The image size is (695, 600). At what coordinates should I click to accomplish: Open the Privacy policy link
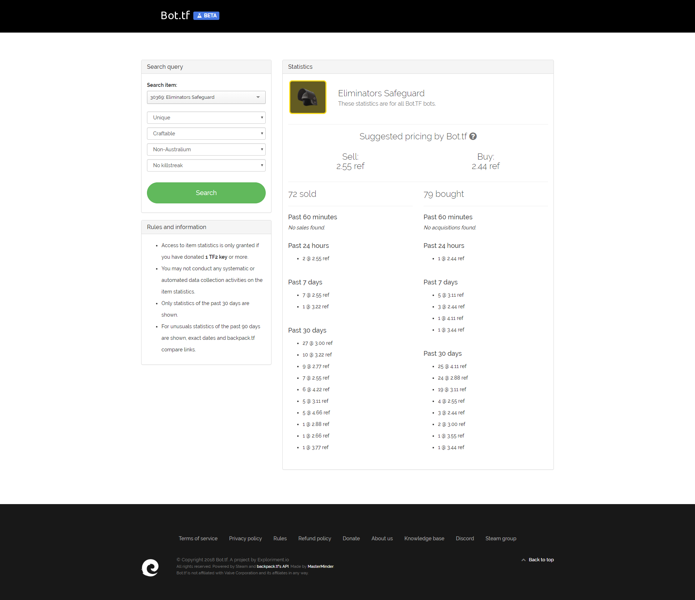(245, 538)
